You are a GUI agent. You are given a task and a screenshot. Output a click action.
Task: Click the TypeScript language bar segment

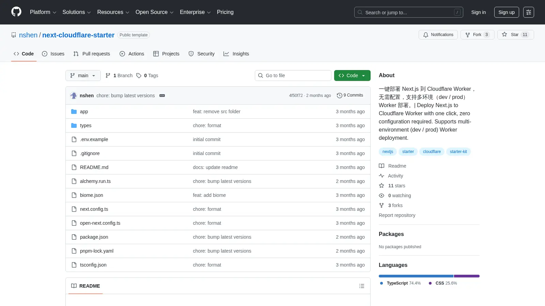pos(416,276)
